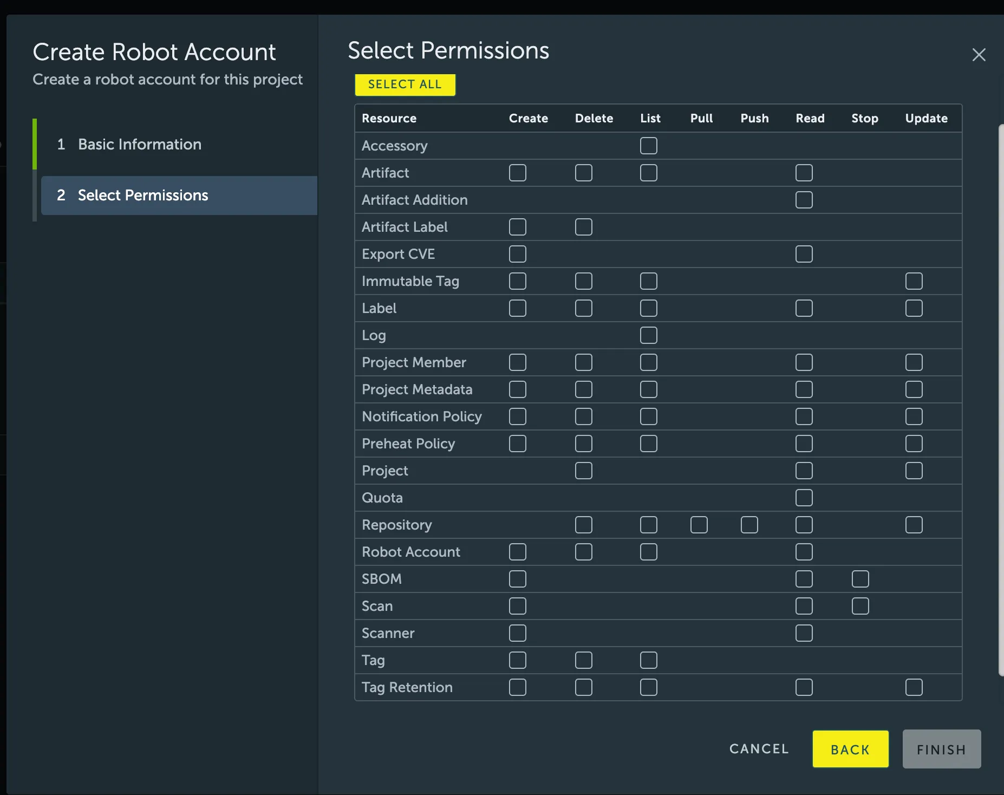Enable Repository Pull permission
Screen dimensions: 1004x795
[699, 525]
